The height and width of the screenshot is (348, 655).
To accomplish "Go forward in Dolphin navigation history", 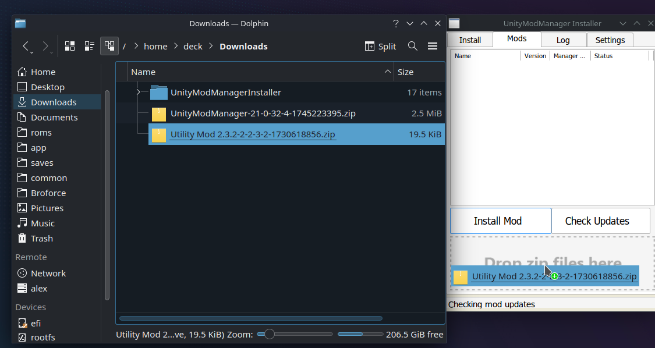I will pyautogui.click(x=45, y=46).
